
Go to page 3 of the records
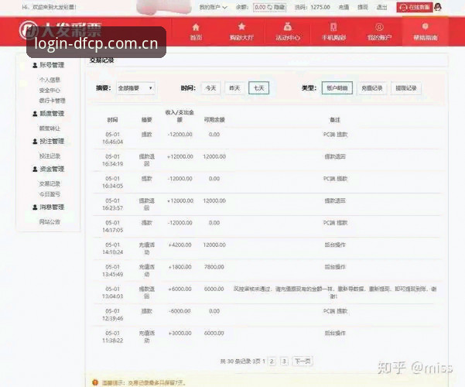pos(284,361)
